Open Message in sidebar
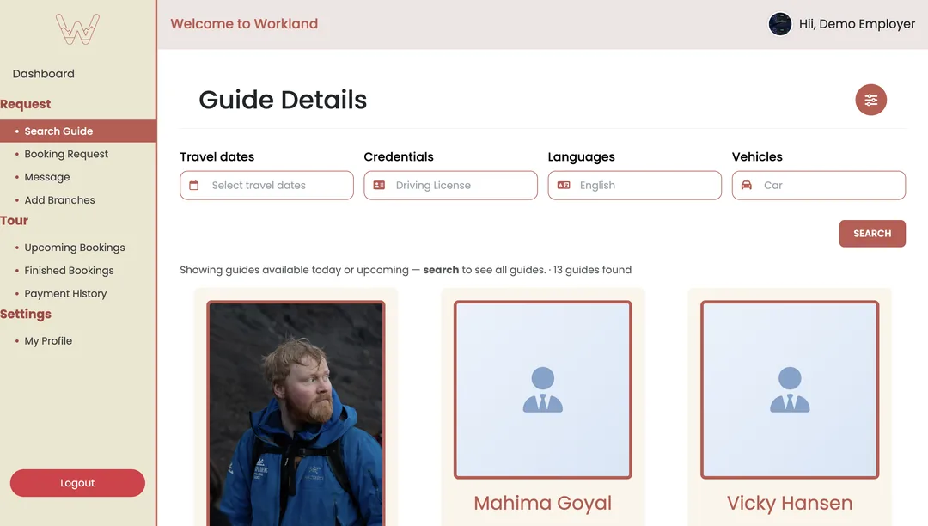Screen dimensions: 928x526 (x=47, y=177)
